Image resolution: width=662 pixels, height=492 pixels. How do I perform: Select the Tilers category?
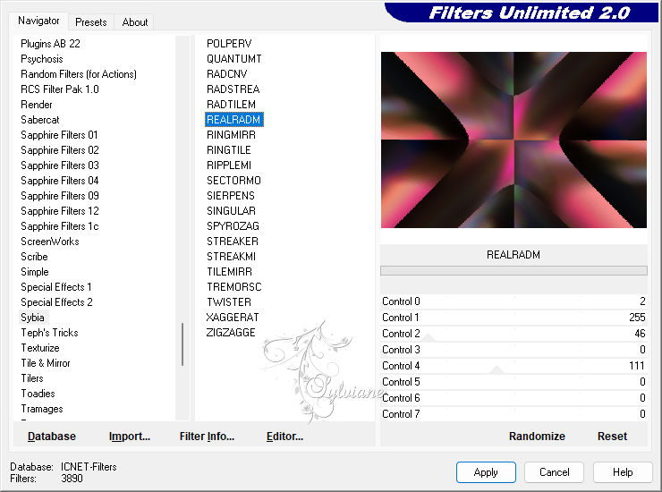coord(32,378)
